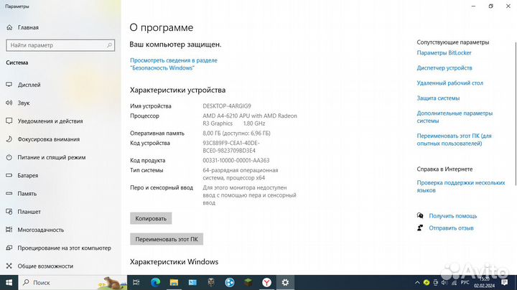Launch Minecraft from taskbar
The width and height of the screenshot is (517, 290).
(x=248, y=282)
